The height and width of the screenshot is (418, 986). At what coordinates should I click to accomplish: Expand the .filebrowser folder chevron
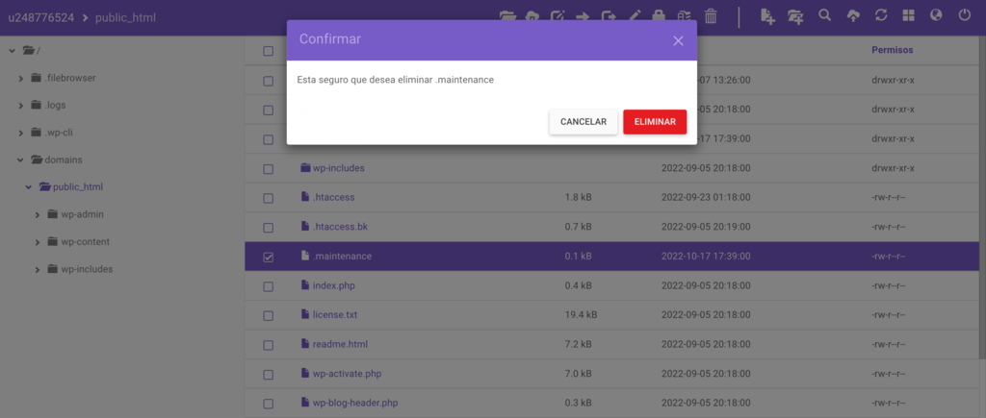(x=21, y=79)
